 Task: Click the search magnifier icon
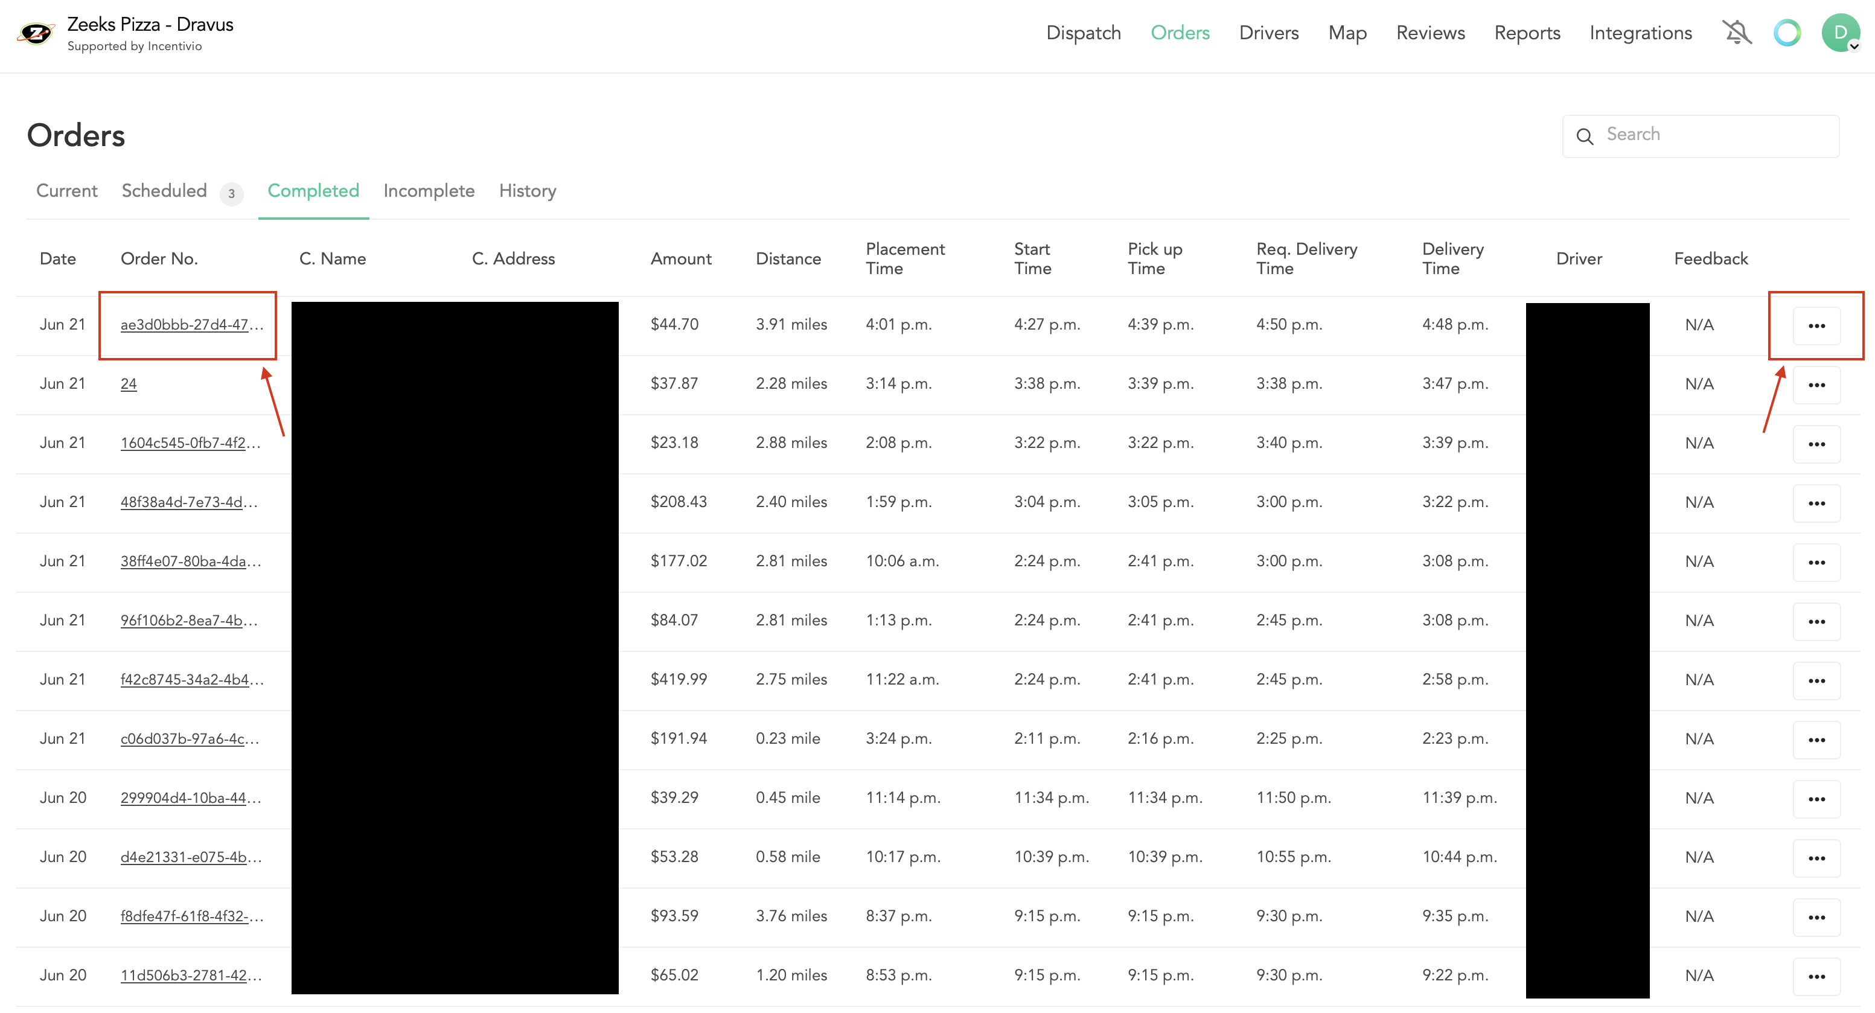(1586, 136)
